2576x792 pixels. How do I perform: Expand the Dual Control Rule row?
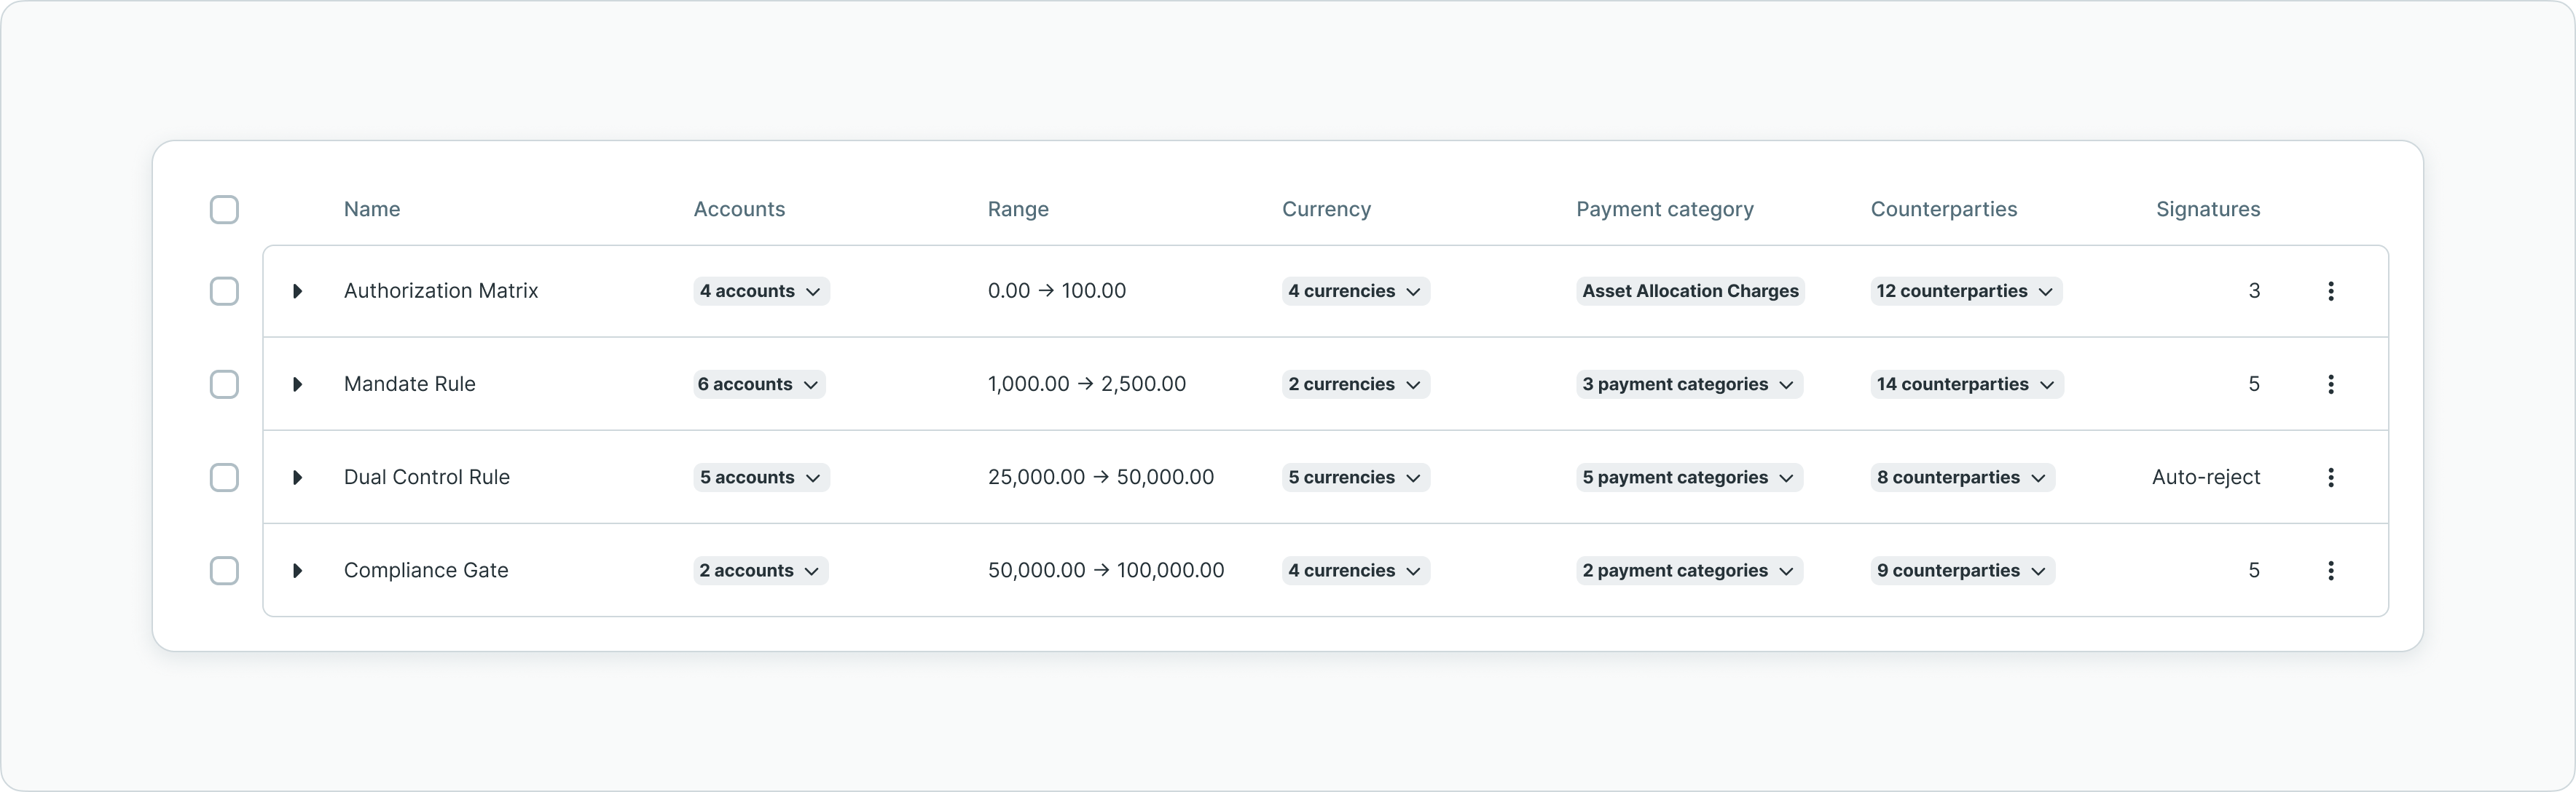[297, 478]
